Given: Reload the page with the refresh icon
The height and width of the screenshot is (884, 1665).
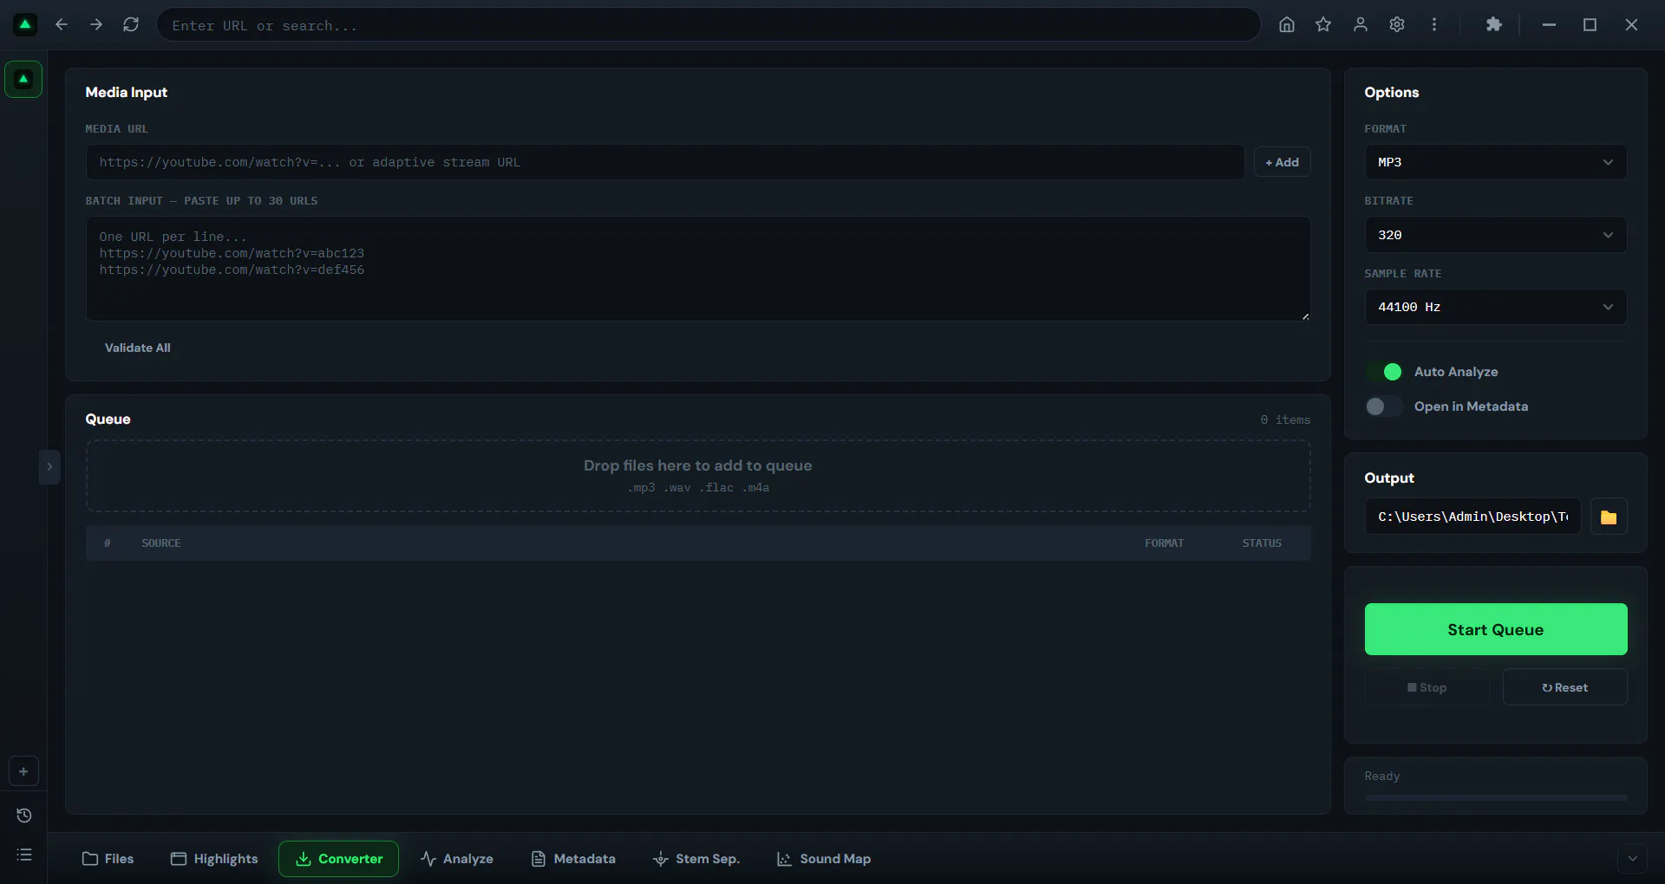Looking at the screenshot, I should tap(131, 24).
